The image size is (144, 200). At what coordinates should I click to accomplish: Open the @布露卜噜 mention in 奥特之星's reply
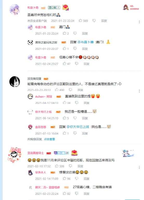coord(86,42)
